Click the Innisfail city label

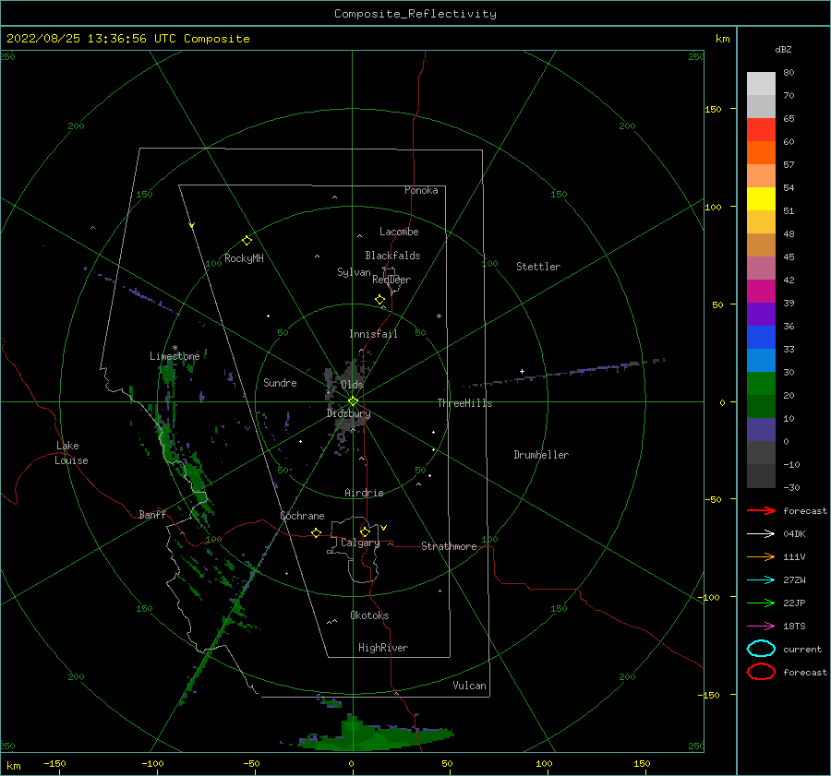tap(373, 334)
